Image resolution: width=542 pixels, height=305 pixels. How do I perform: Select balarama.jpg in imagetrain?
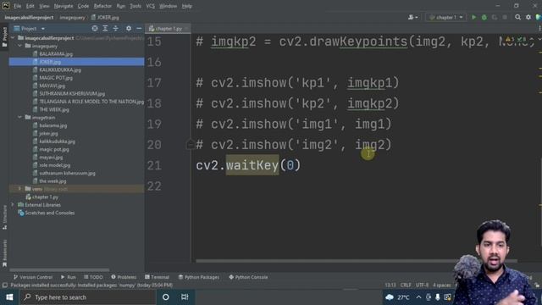[x=53, y=125]
